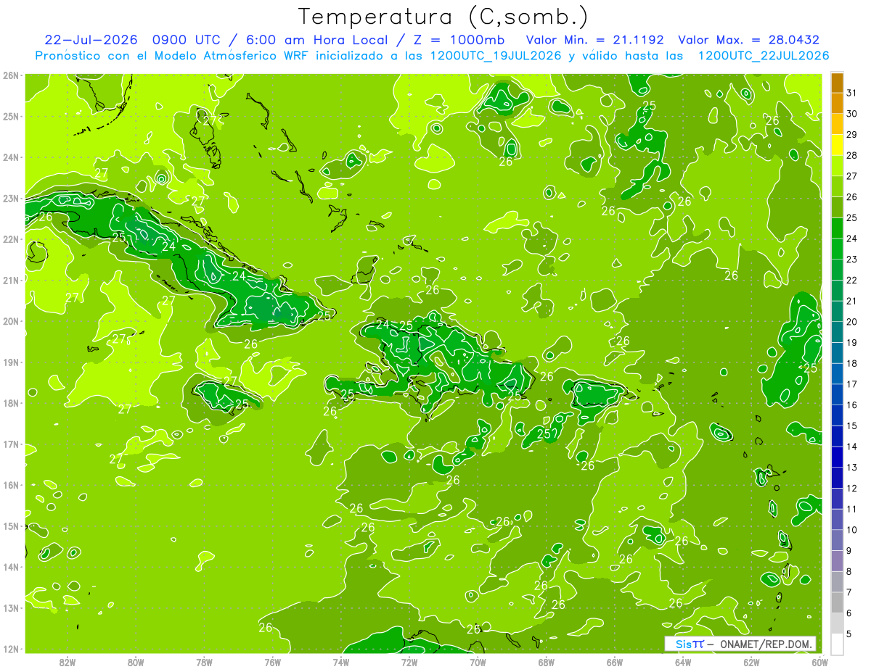
Task: Click purple swatch between scale values 9 and 10
Action: [x=837, y=540]
